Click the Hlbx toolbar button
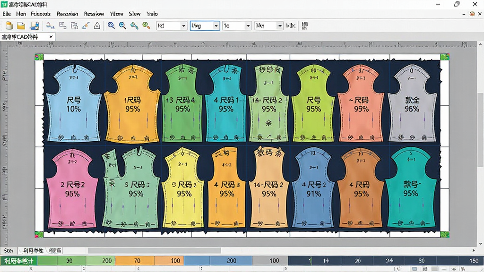Screen dimensions: 484x272 click(x=291, y=25)
